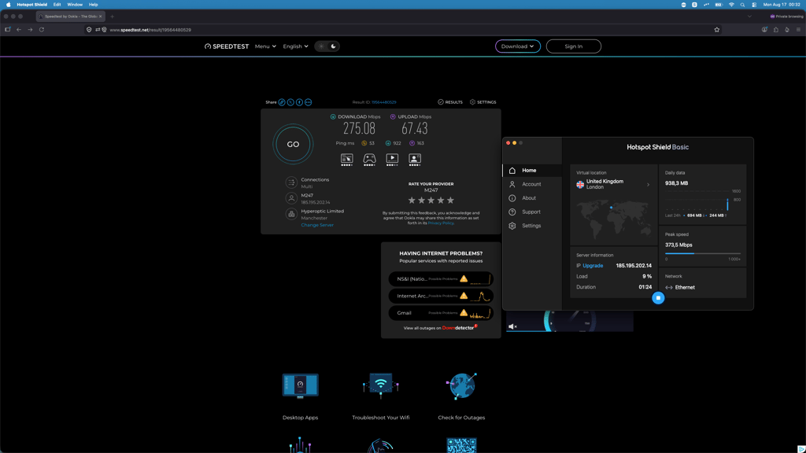This screenshot has width=806, height=453.
Task: Click the Upgrade link in Server information
Action: (x=593, y=266)
